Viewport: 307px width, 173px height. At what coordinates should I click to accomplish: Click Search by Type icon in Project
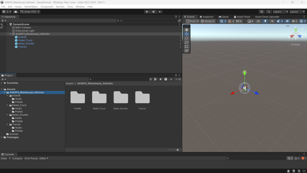click(155, 79)
